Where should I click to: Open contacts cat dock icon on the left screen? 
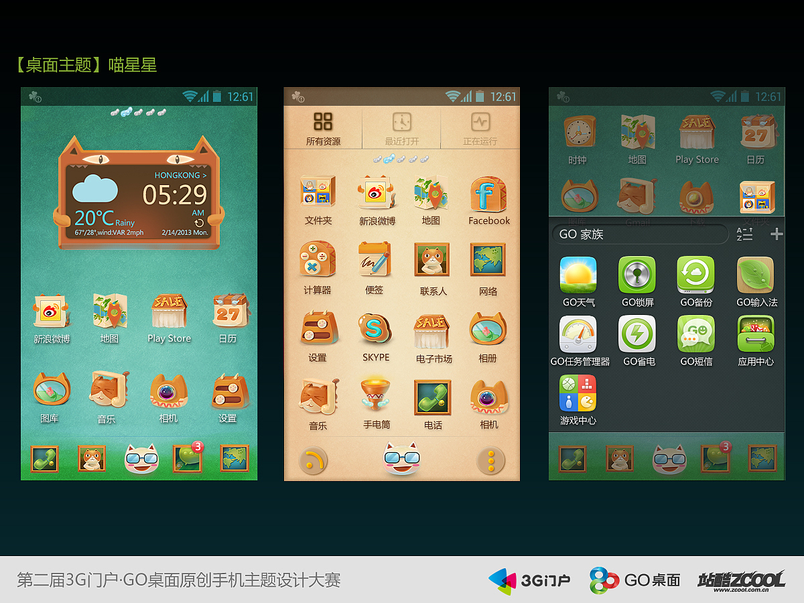[x=91, y=459]
